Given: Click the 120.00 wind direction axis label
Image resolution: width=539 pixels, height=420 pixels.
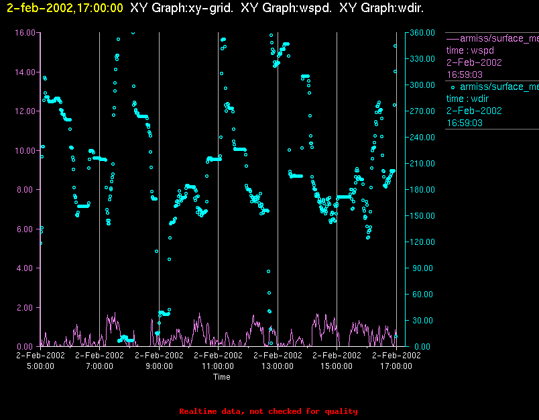Looking at the screenshot, I should click(422, 242).
